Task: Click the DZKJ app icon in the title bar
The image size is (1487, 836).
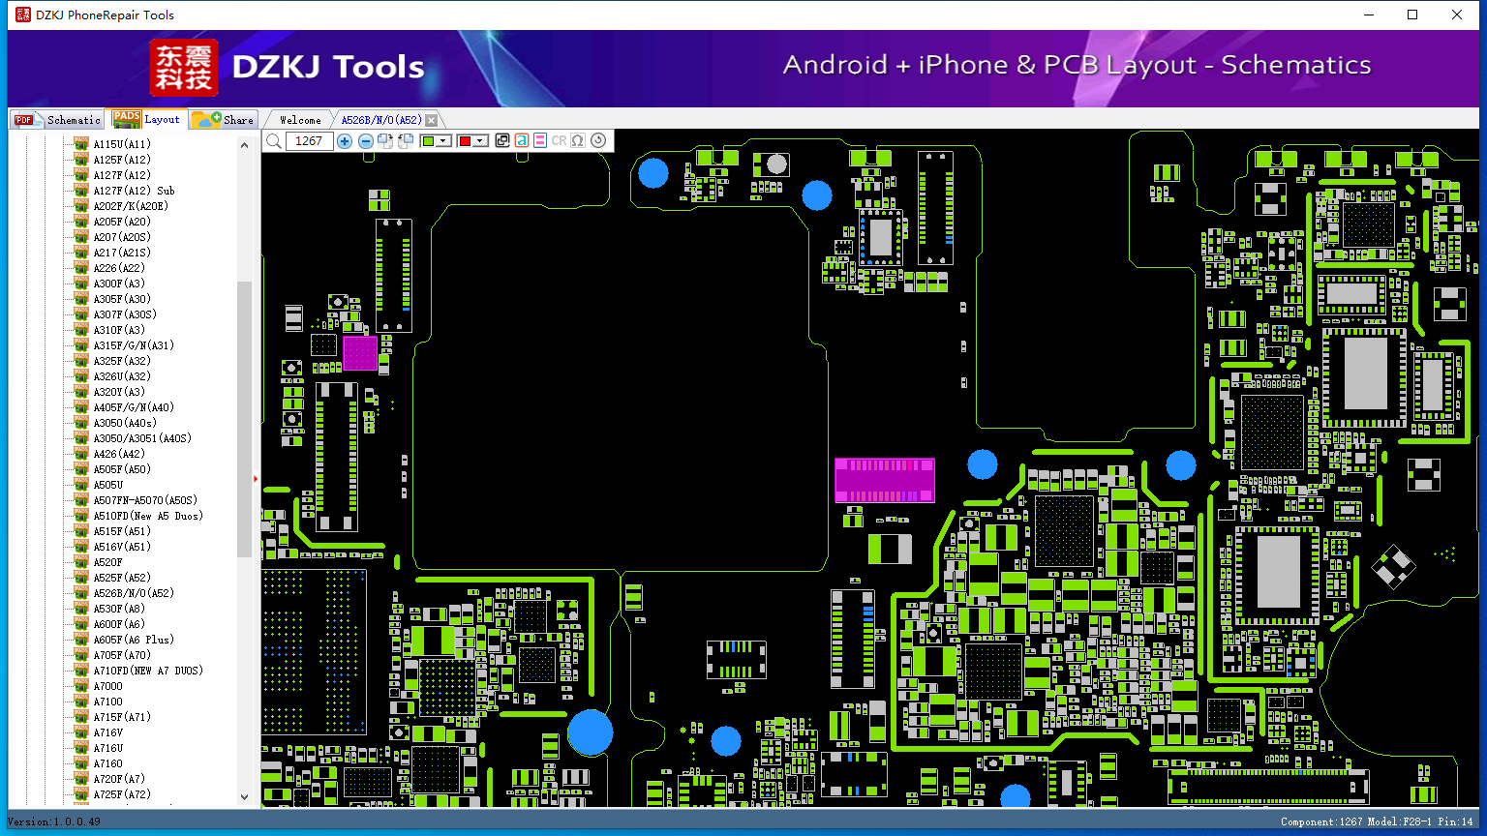Action: [23, 15]
